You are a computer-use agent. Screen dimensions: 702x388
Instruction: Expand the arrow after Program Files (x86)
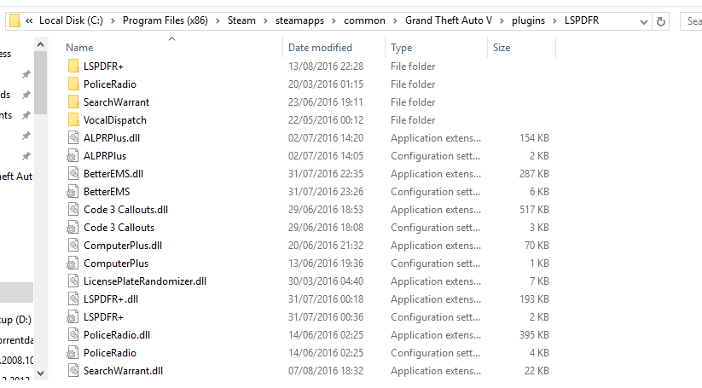point(218,21)
